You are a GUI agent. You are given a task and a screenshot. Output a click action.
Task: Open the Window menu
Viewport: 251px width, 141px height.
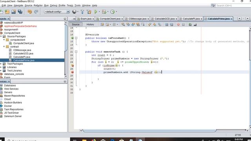pyautogui.click(x=86, y=5)
